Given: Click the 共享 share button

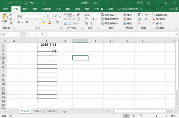Looking at the screenshot, I should (x=173, y=9).
